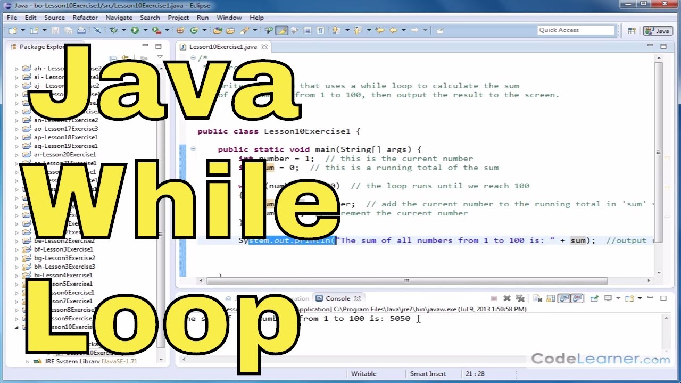The height and width of the screenshot is (383, 681).
Task: Open the Run button dropdown arrow
Action: (145, 30)
